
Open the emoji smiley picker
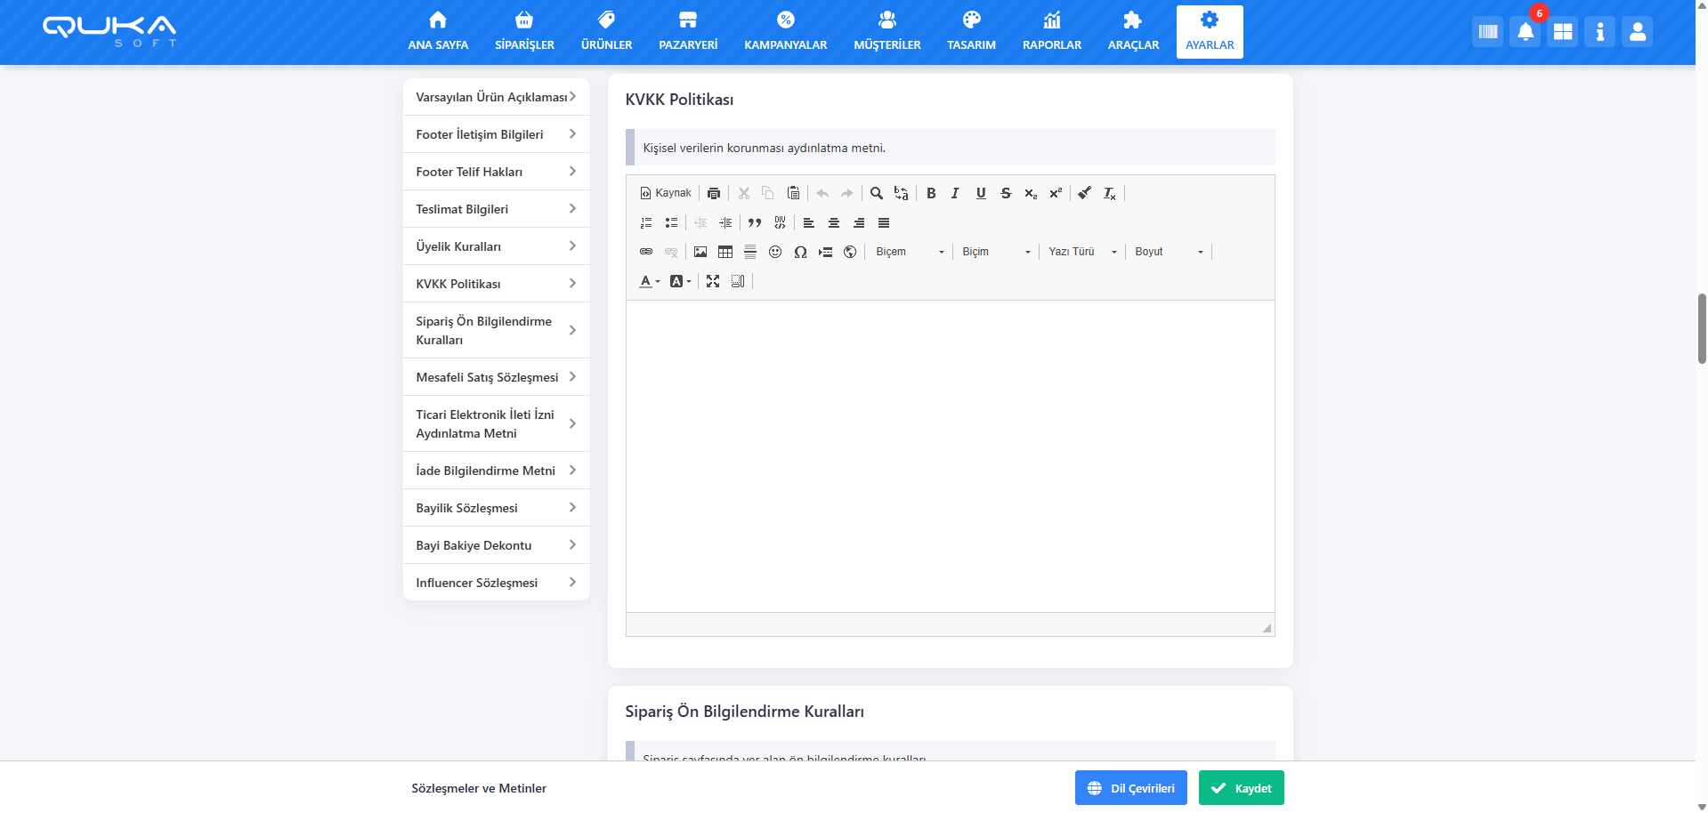775,252
